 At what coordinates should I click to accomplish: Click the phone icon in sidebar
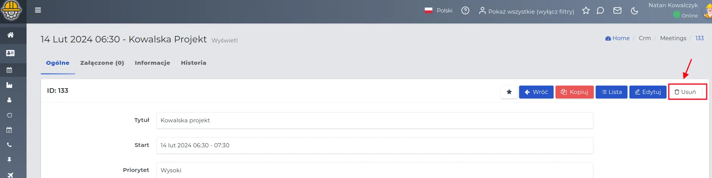point(9,145)
